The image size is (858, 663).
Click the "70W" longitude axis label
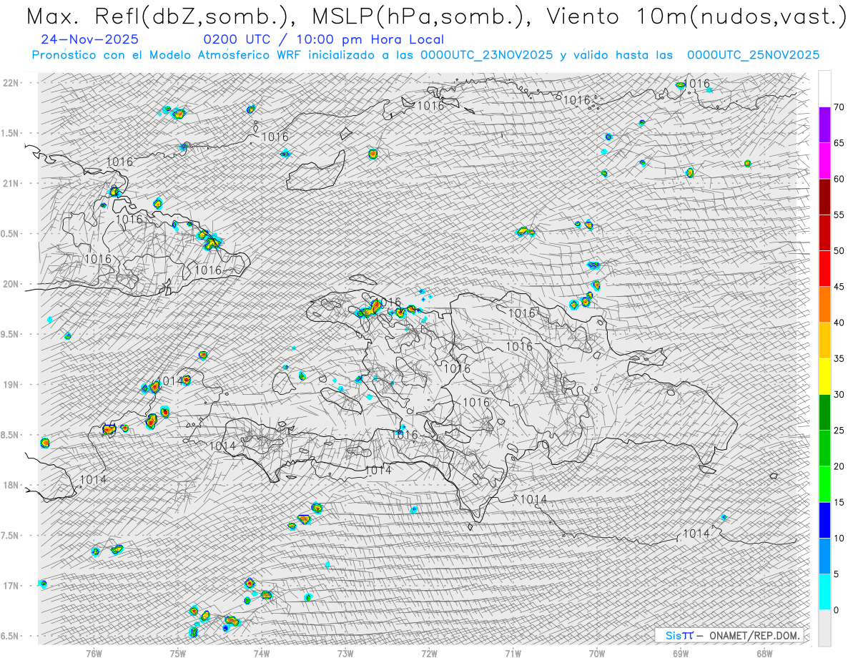coord(597,653)
